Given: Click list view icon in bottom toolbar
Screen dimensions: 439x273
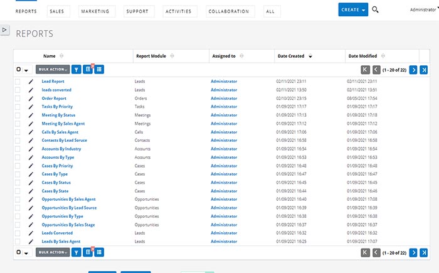Looking at the screenshot, I should point(99,252).
